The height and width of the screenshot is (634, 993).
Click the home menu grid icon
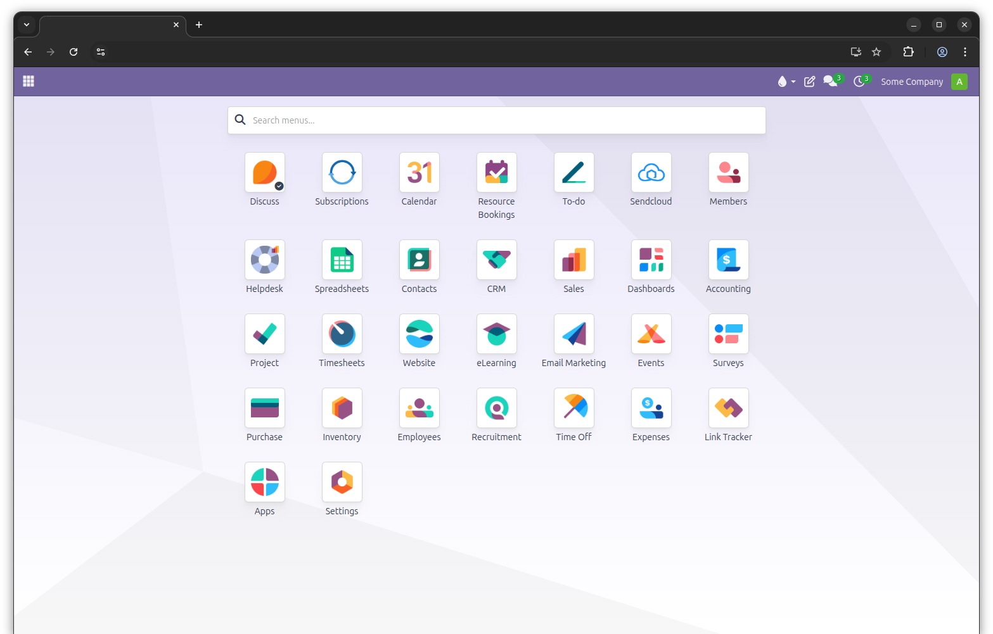[x=29, y=81]
